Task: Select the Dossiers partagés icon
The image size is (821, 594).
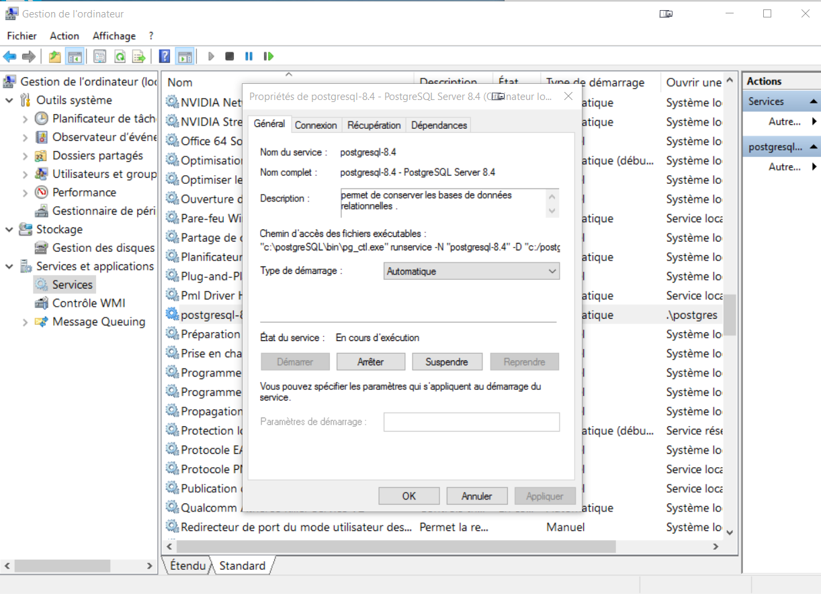Action: coord(42,156)
